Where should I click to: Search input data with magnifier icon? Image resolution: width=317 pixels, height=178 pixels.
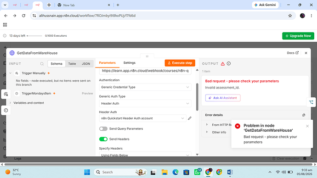click(42, 64)
